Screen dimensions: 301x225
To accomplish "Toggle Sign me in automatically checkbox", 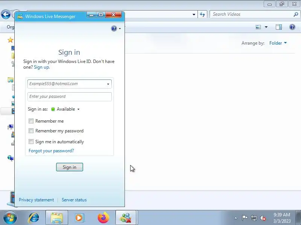I will tap(31, 142).
